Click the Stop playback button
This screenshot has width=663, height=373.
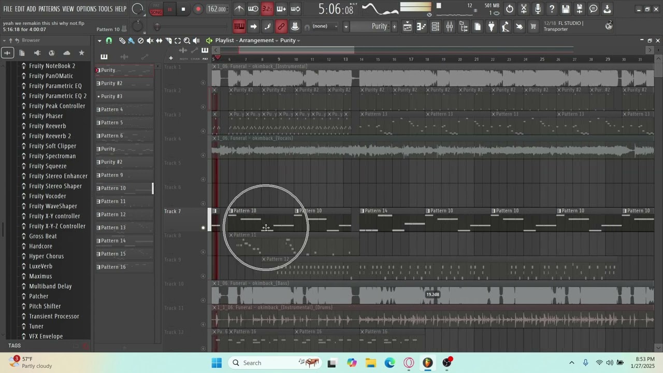click(x=183, y=9)
